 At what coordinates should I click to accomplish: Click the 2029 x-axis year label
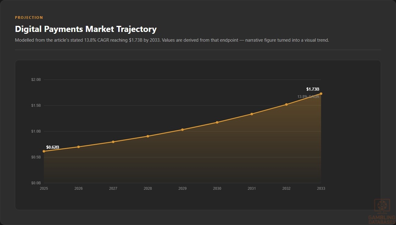pyautogui.click(x=182, y=189)
